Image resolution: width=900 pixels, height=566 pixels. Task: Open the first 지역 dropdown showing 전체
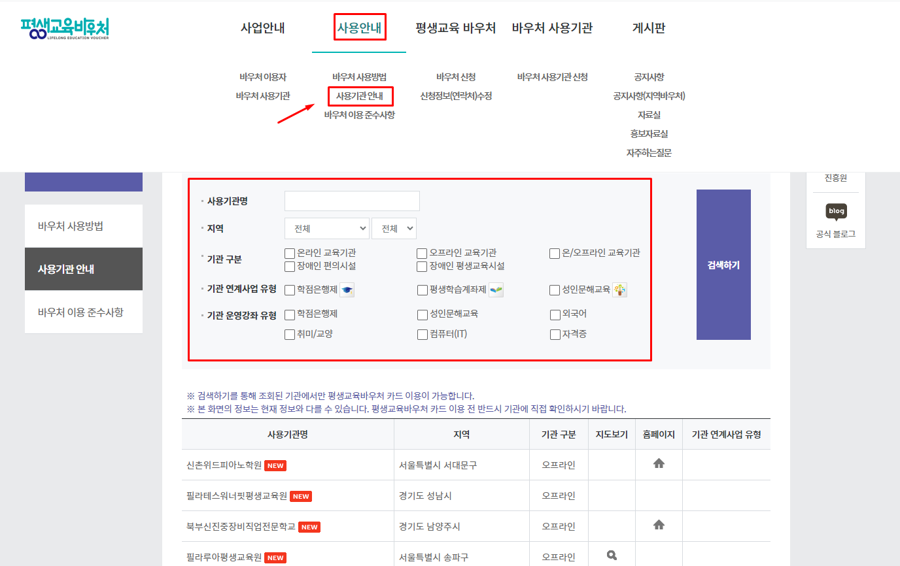326,228
